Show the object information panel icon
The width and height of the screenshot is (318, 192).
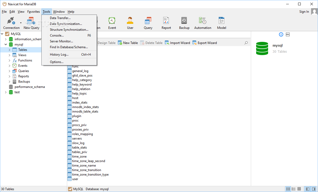point(281,34)
